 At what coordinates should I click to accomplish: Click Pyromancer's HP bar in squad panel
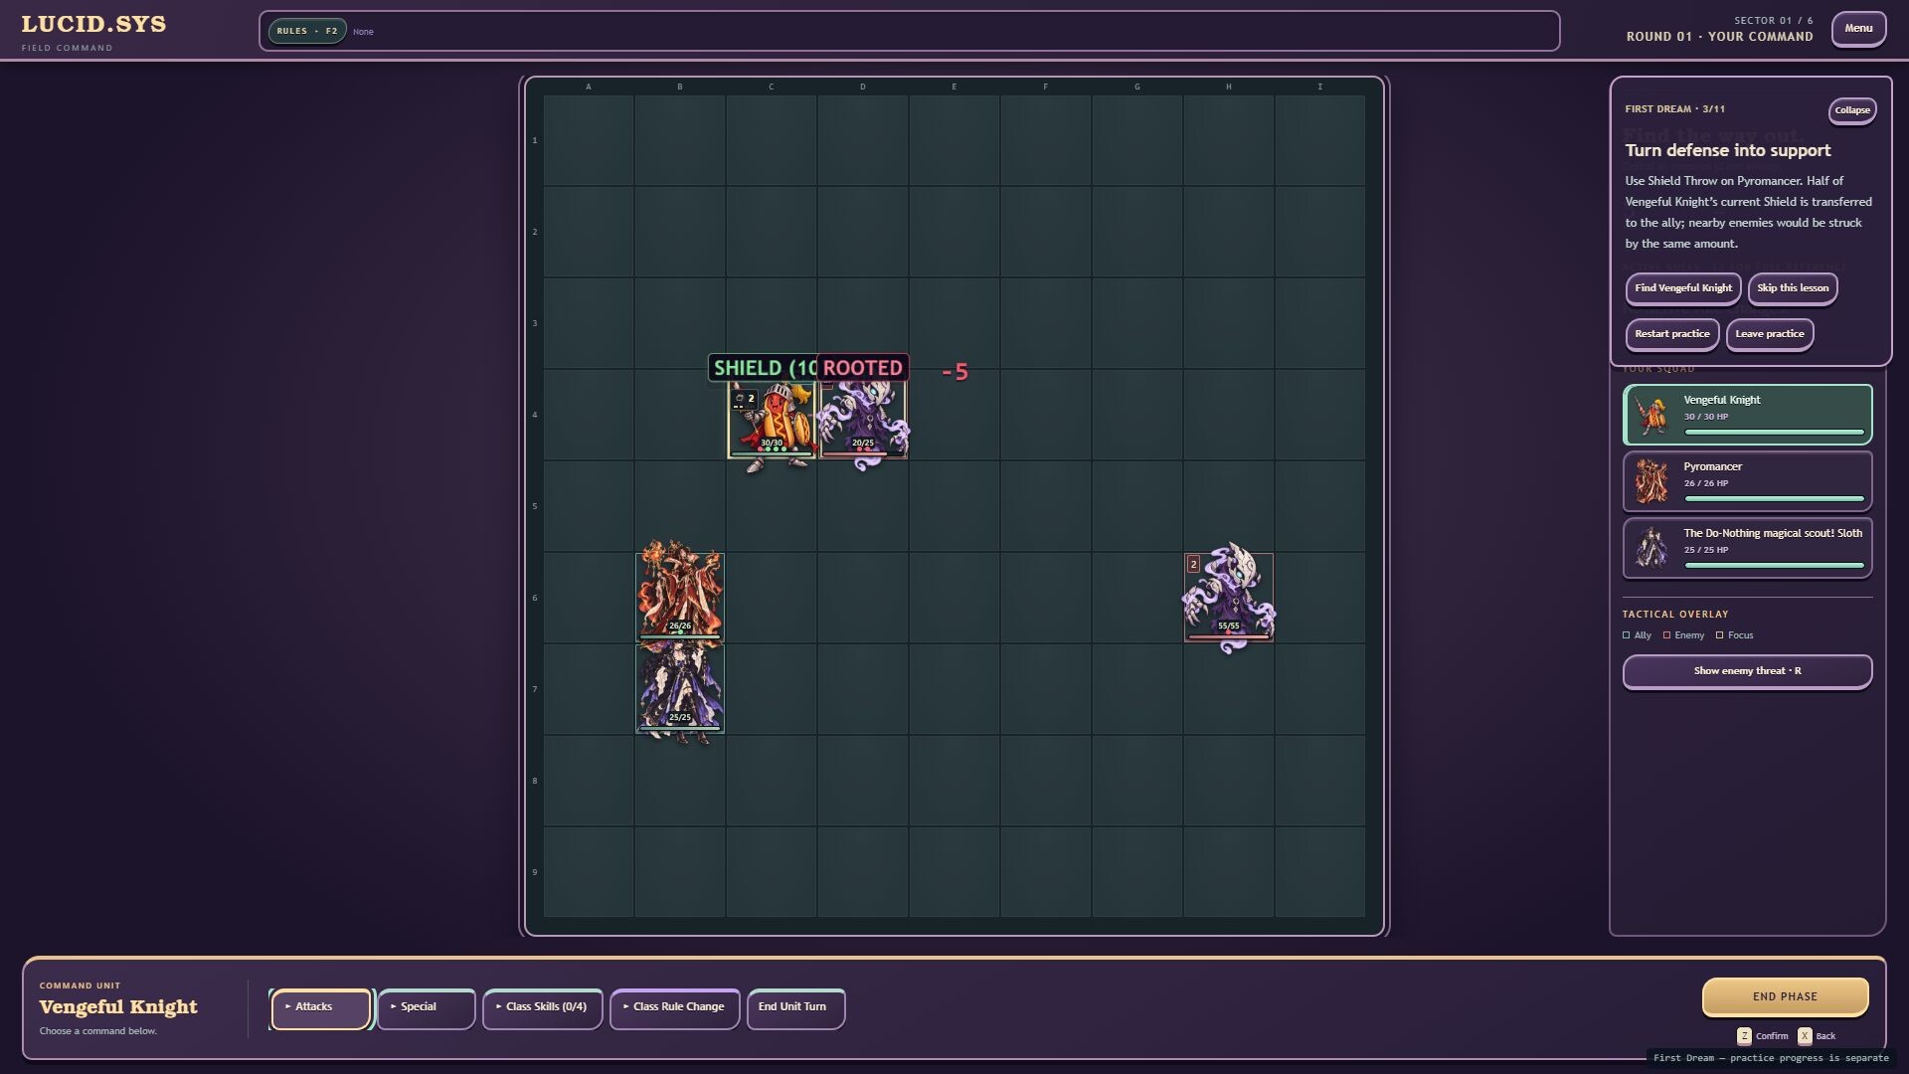(x=1774, y=499)
